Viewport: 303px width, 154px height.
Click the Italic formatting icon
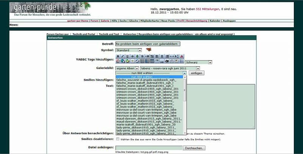tap(123, 56)
